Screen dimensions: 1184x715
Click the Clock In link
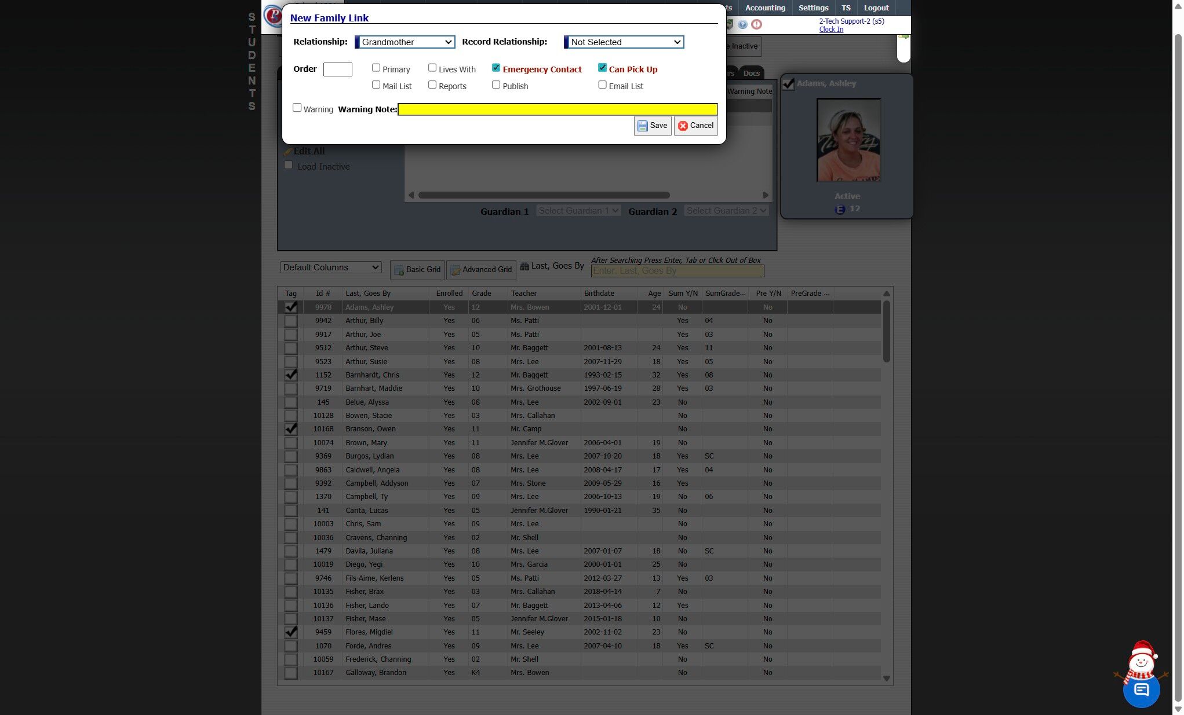(x=830, y=30)
